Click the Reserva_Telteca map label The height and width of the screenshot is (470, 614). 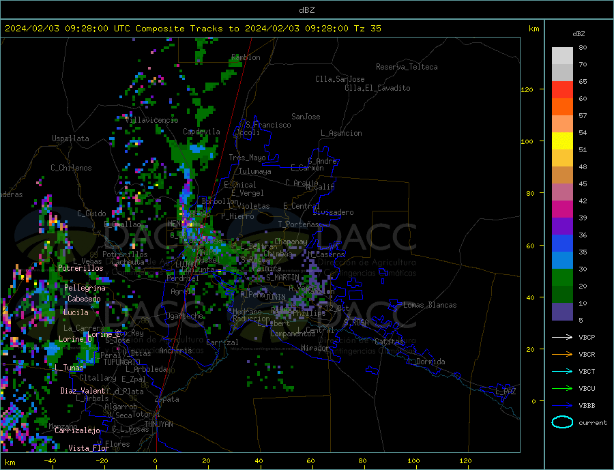click(407, 67)
